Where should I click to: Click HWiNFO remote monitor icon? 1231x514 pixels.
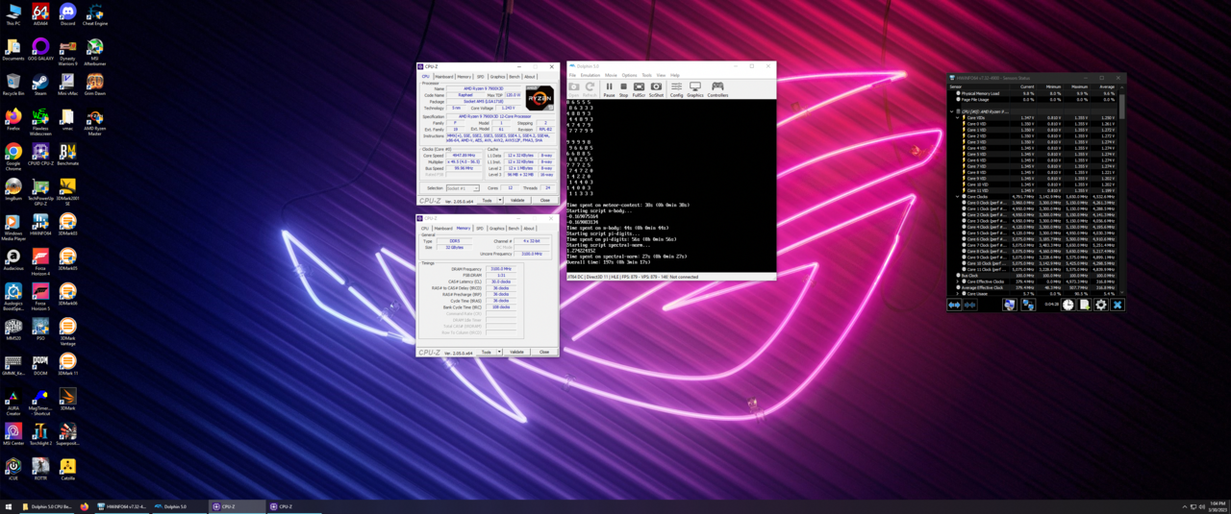click(x=1010, y=305)
